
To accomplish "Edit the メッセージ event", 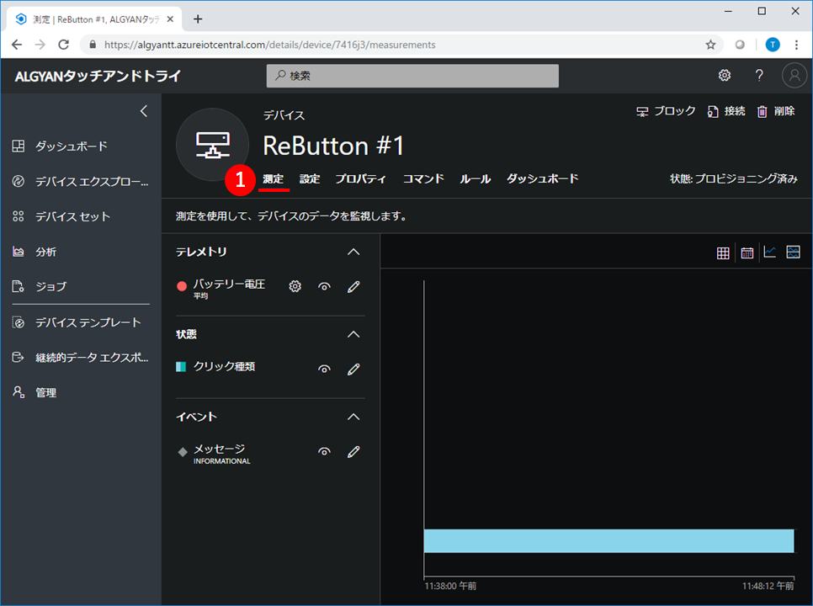I will click(353, 451).
